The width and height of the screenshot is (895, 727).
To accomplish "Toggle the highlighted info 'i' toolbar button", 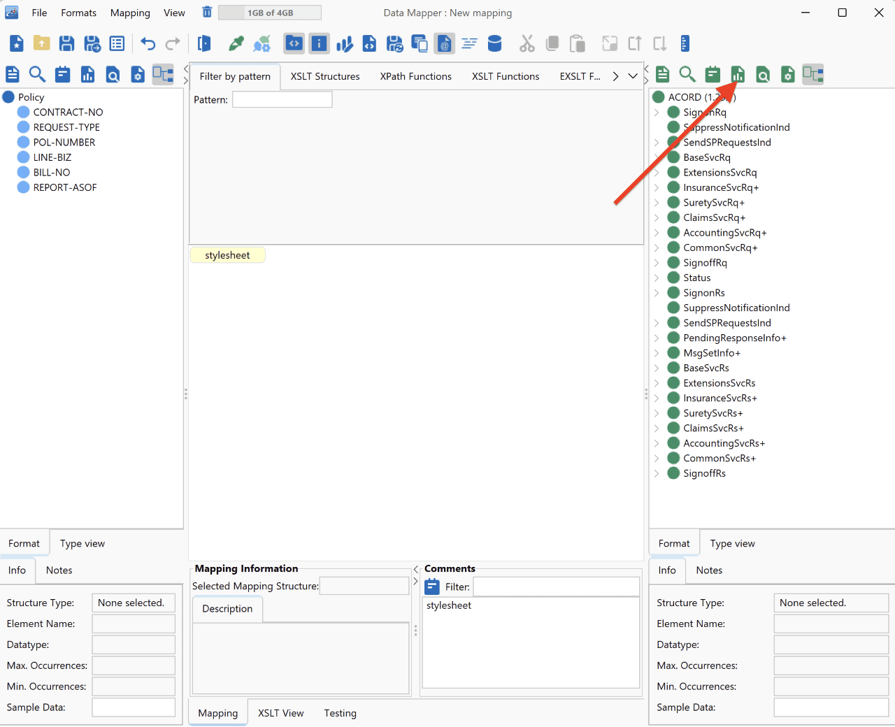I will tap(320, 43).
